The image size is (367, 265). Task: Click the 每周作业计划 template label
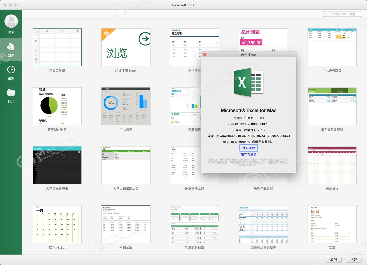coord(263,189)
